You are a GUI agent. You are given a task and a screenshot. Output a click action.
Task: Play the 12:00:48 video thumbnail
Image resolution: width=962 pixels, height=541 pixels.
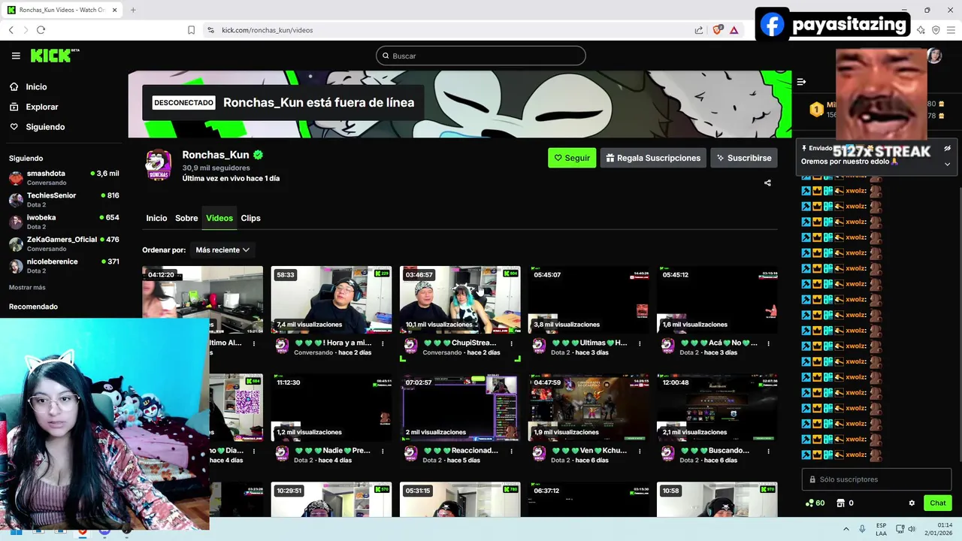(x=717, y=407)
